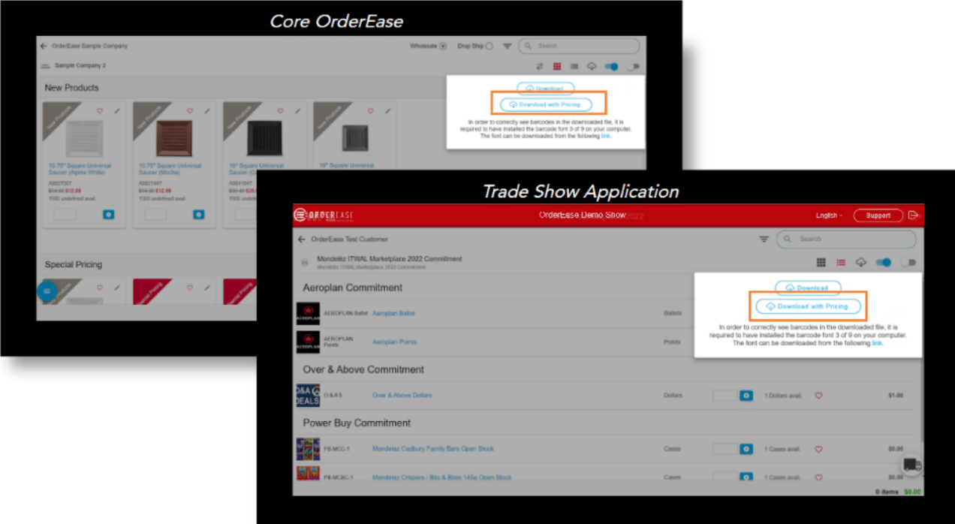The image size is (955, 524).
Task: Select the grid view icon in Trade Show app
Action: [821, 261]
